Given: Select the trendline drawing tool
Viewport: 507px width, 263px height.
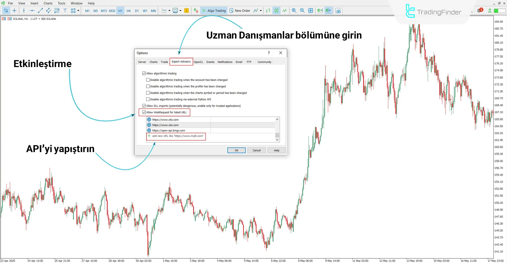Looking at the screenshot, I should point(40,11).
